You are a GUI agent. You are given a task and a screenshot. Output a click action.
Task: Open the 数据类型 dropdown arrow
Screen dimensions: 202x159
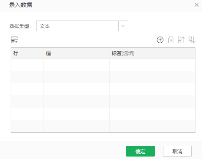point(123,26)
